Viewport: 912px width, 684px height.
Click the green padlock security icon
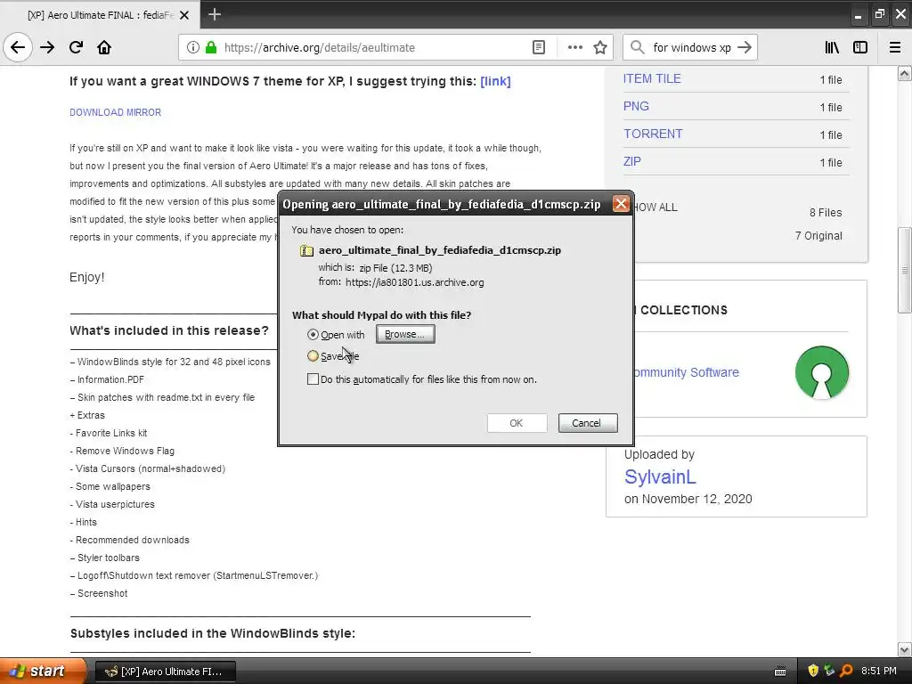(211, 48)
